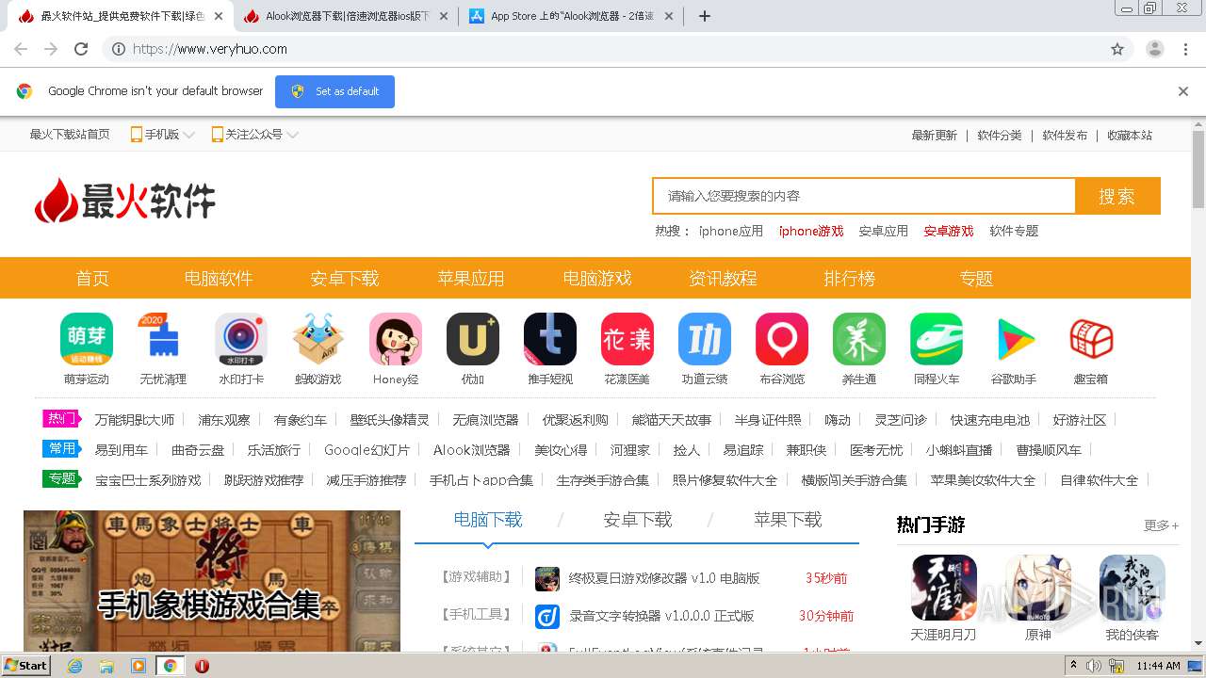The height and width of the screenshot is (678, 1206).
Task: Open 录音文字转换器 v1.0.0.0 正式版 entry
Action: point(661,616)
